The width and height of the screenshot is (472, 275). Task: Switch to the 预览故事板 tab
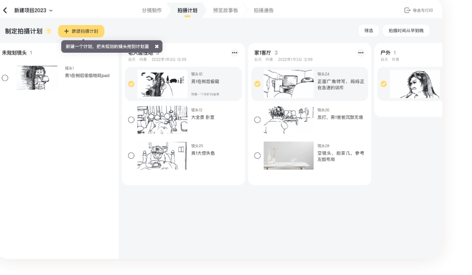[225, 10]
